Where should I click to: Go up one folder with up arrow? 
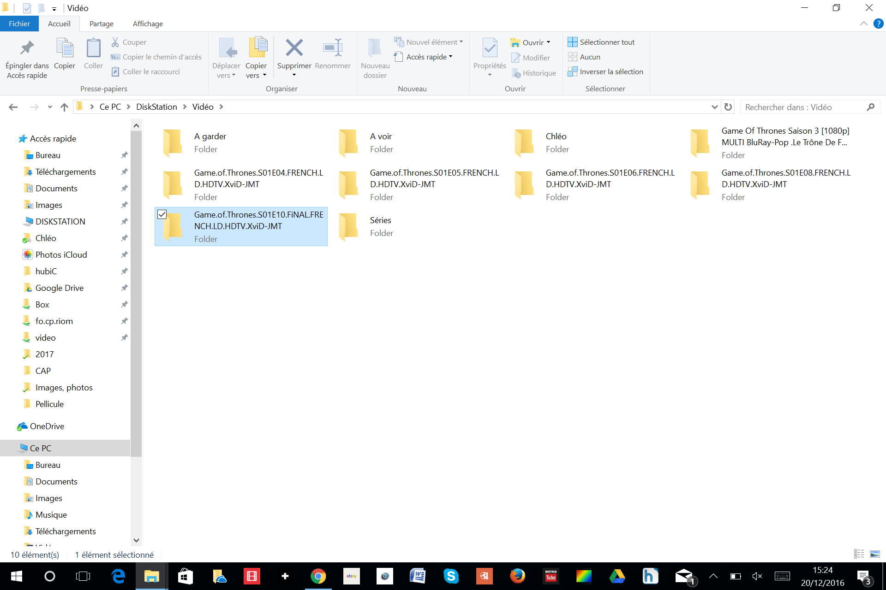[64, 107]
